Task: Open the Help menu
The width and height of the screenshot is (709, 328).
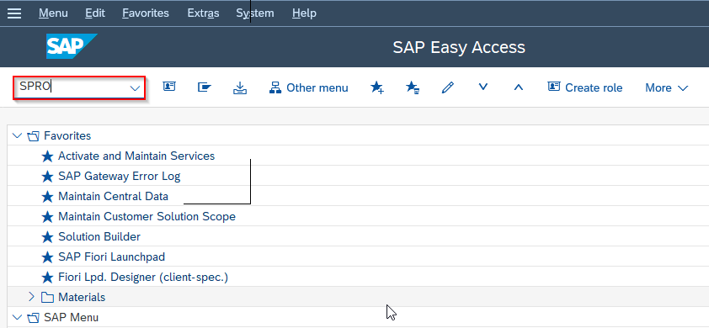Action: [x=304, y=13]
